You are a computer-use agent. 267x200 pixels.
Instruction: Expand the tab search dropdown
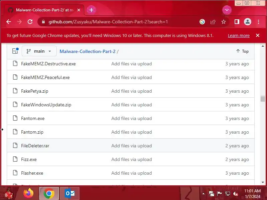227,10
